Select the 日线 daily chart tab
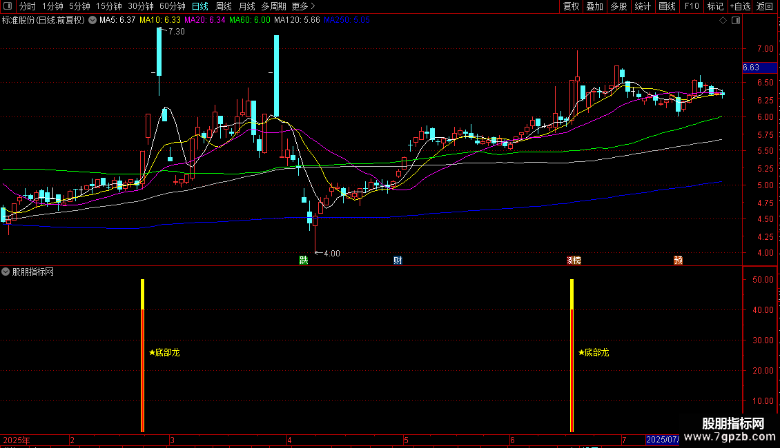The width and height of the screenshot is (780, 448). [x=200, y=6]
